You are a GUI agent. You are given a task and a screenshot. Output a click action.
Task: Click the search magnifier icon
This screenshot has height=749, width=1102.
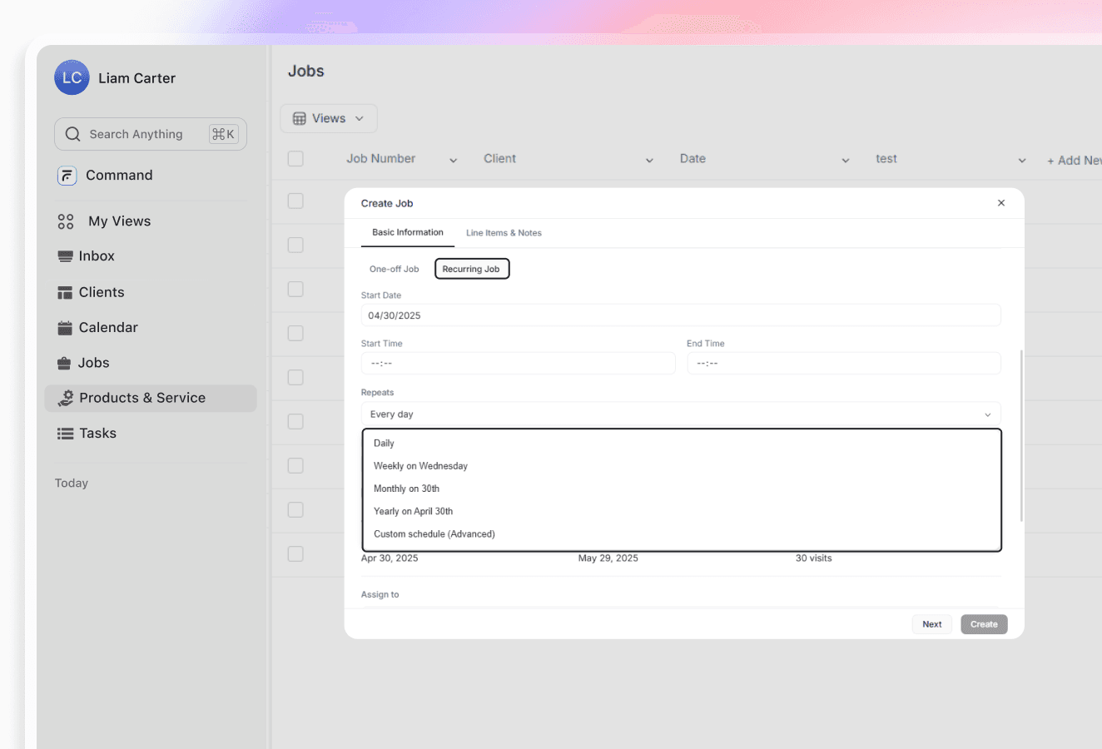[72, 133]
